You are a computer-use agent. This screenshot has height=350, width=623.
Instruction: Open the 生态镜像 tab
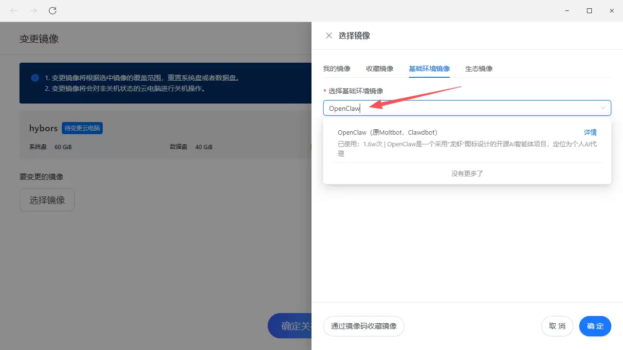tap(478, 69)
